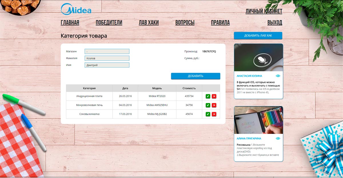Image resolution: width=343 pixels, height=178 pixels.
Task: Delete the Микроволновая печь row
Action: 214,105
